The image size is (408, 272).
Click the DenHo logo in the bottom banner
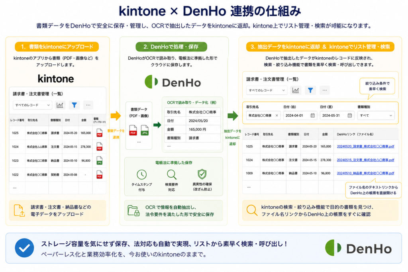(x=358, y=248)
